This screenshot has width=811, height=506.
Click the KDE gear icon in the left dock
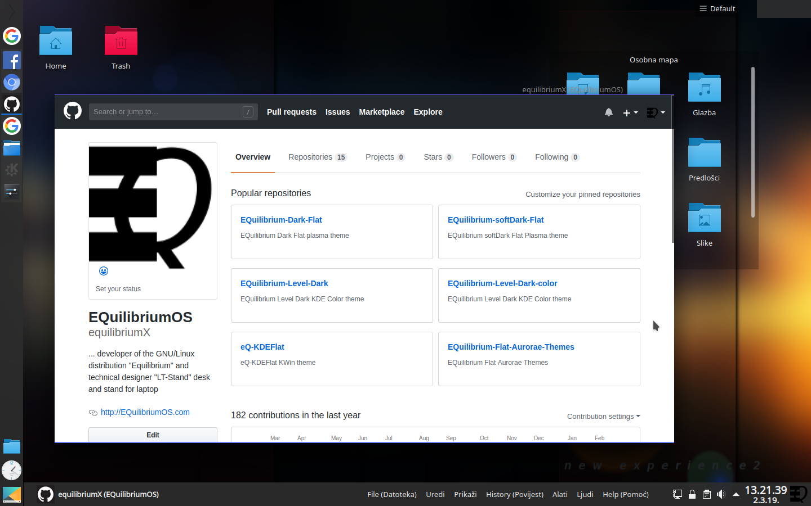pos(12,170)
